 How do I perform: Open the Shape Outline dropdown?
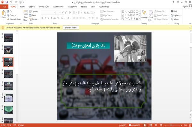[161, 15]
